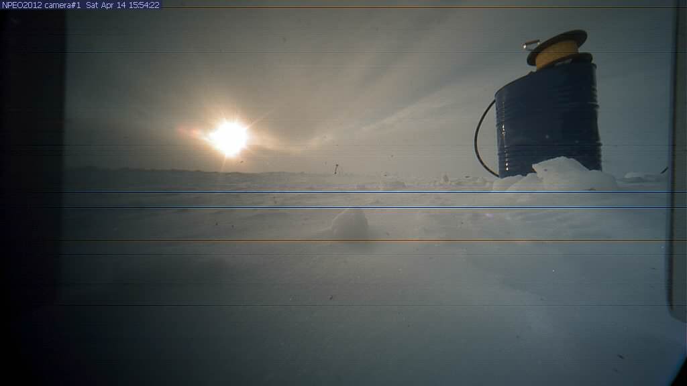Screen dimensions: 687x386
Task: Click the metal handle on the spool top
Action: coord(531,44)
